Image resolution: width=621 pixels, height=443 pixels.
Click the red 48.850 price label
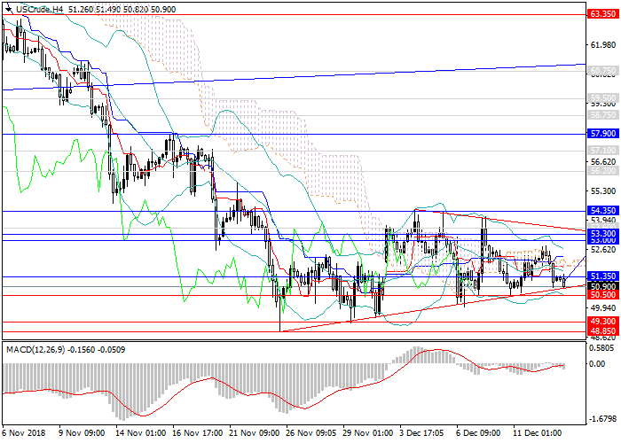coord(602,330)
